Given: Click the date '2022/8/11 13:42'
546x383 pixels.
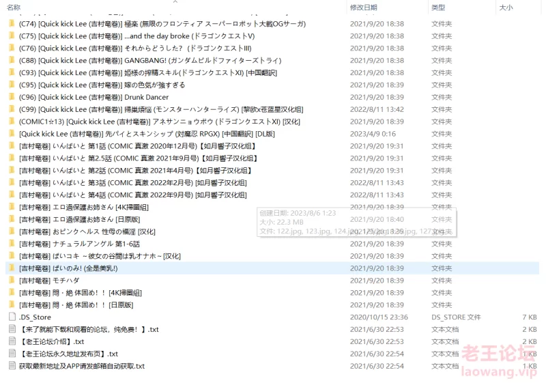Looking at the screenshot, I should 377,109.
